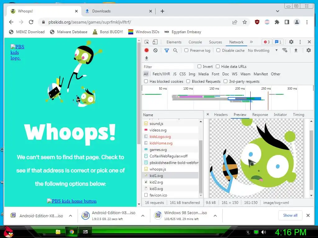Open the 7z taskbar button
The image size is (318, 238).
click(85, 232)
